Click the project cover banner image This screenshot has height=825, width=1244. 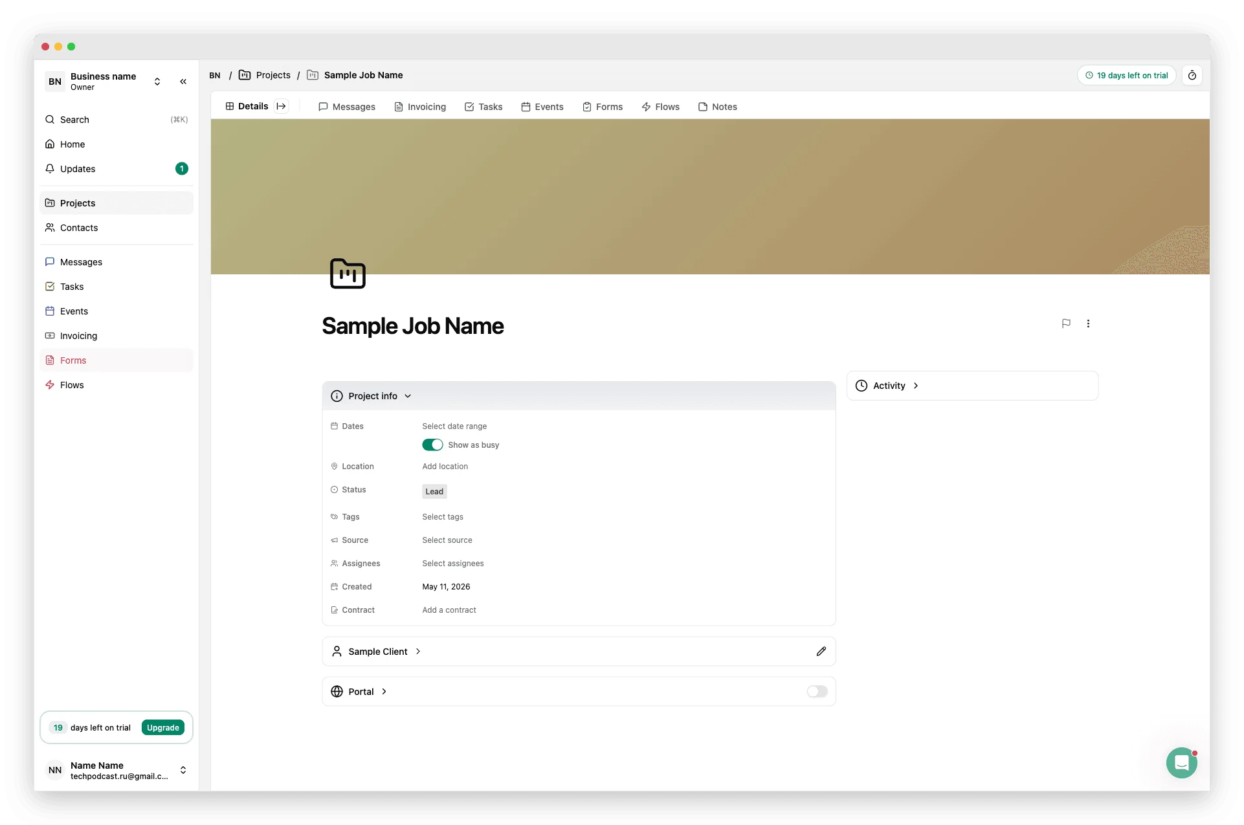[x=710, y=197]
